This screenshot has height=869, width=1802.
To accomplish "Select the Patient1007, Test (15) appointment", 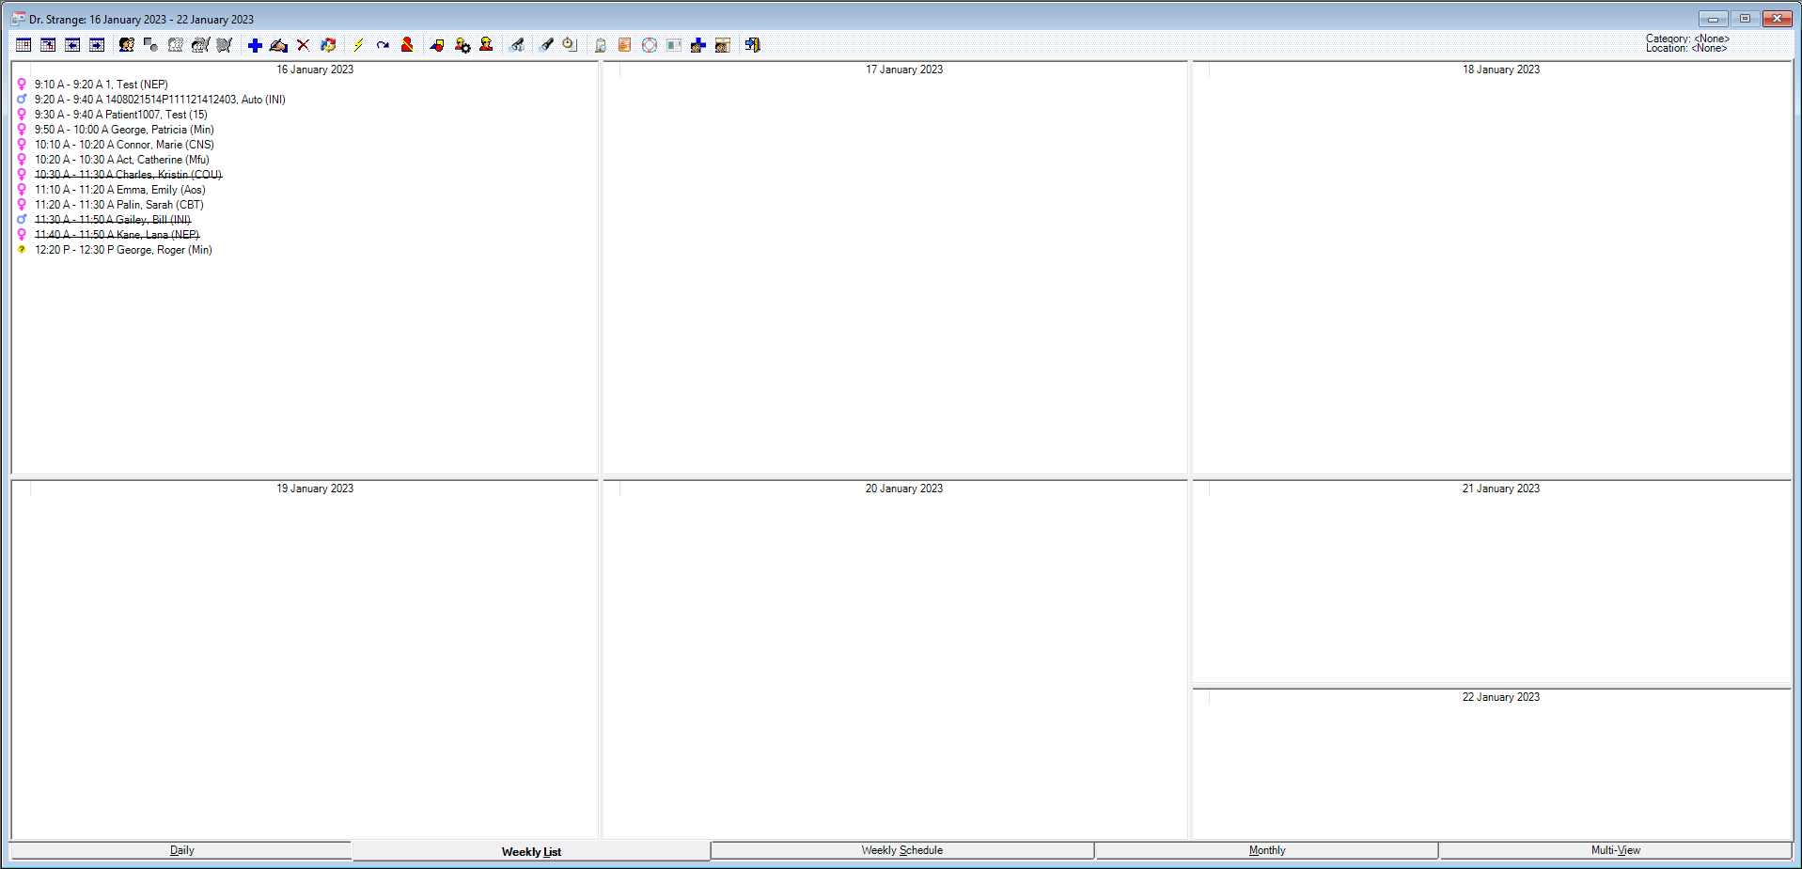I will click(121, 115).
